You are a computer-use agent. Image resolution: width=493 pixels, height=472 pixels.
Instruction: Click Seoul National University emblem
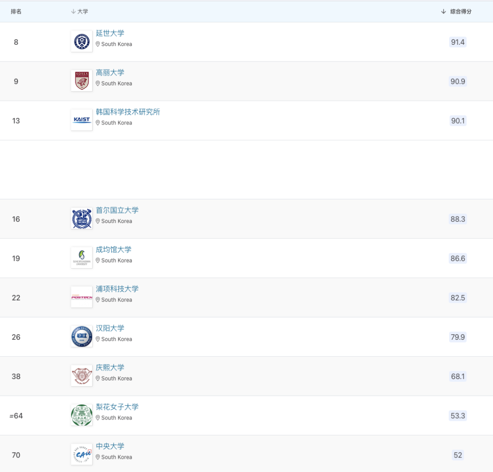click(x=82, y=219)
